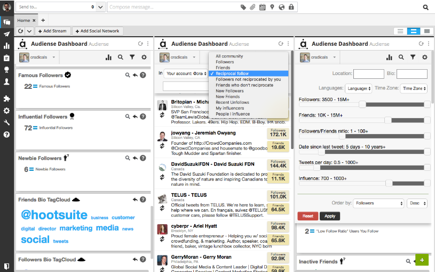The width and height of the screenshot is (435, 272).
Task: Open the calendar scheduling icon in compose bar
Action: pos(262,7)
